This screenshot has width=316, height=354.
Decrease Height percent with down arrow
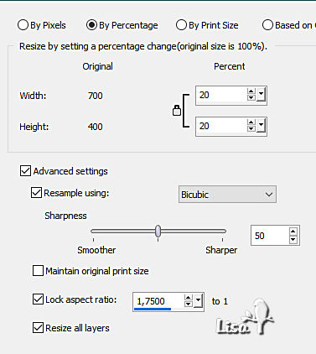click(x=251, y=128)
